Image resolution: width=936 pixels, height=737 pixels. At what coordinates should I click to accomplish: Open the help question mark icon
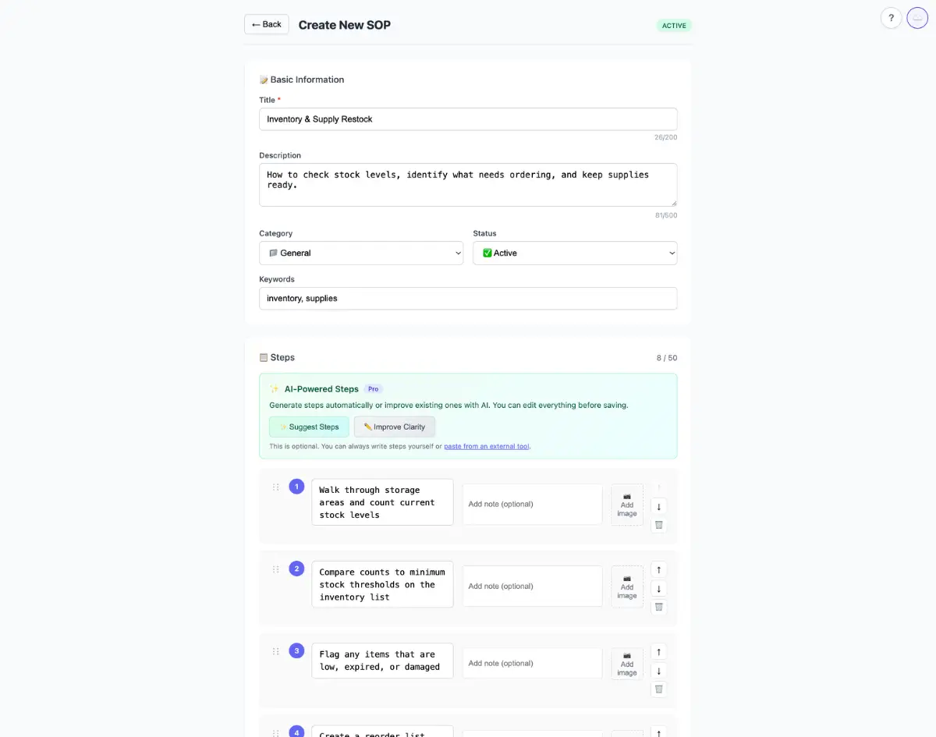892,18
